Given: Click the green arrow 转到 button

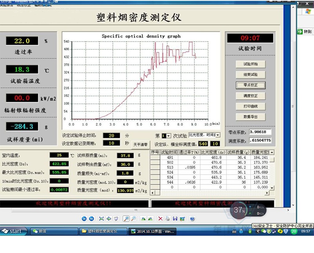Looking at the screenshot, I should [x=305, y=31].
